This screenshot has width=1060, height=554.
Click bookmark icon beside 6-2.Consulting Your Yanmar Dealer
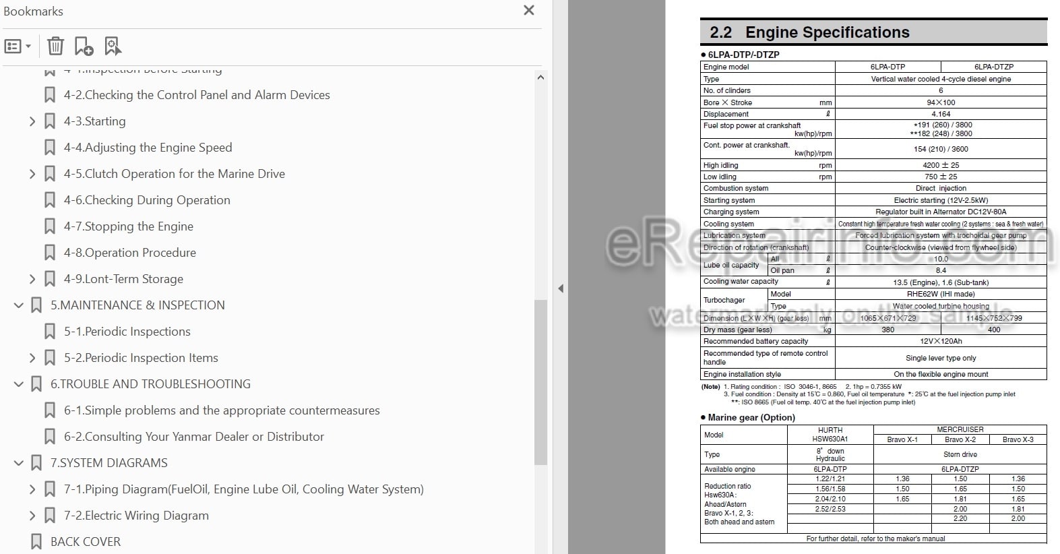click(50, 437)
